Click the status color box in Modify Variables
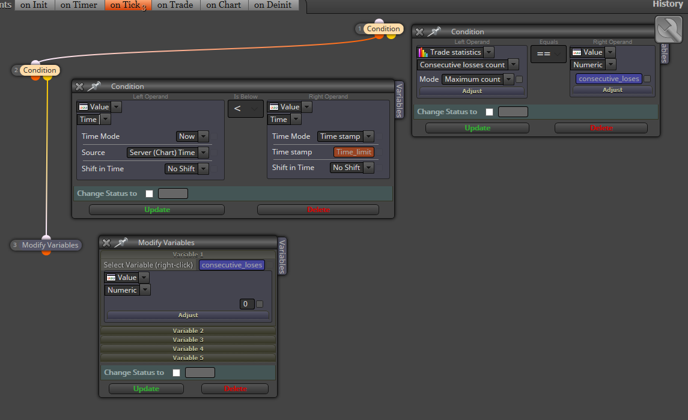The image size is (688, 420). 200,373
